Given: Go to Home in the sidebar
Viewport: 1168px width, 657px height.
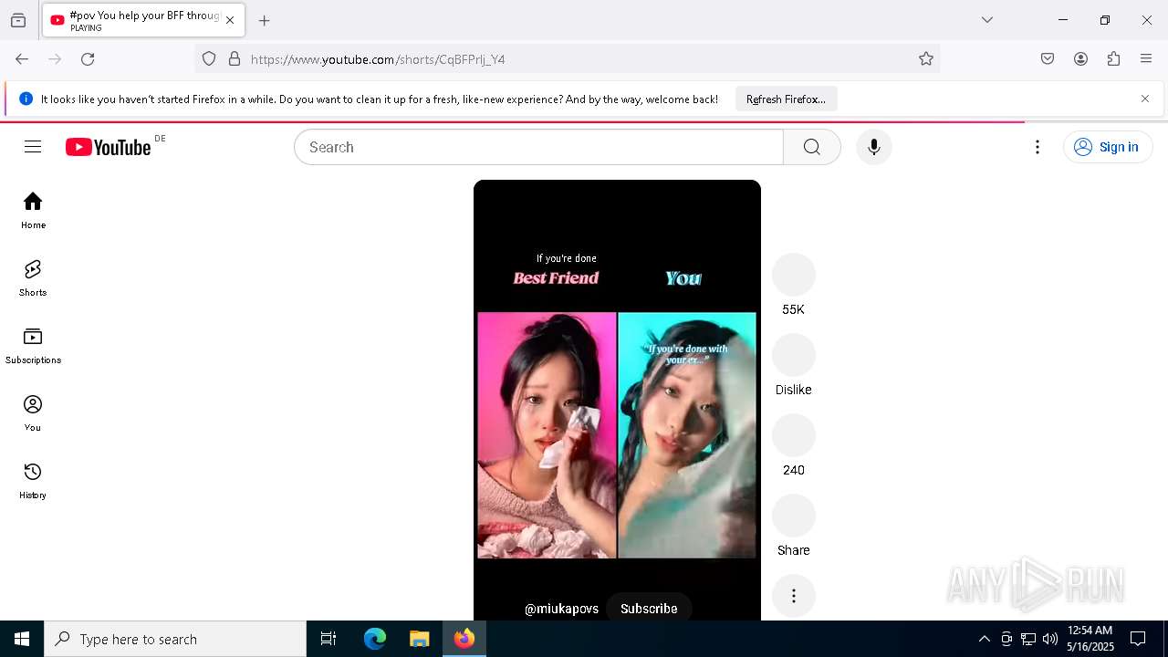Looking at the screenshot, I should (x=33, y=211).
